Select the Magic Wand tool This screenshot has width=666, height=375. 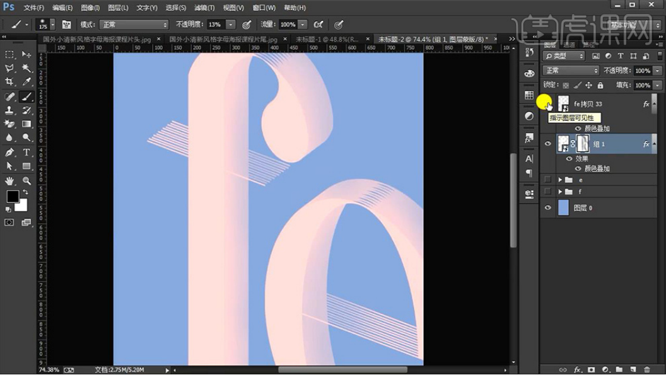(x=26, y=68)
